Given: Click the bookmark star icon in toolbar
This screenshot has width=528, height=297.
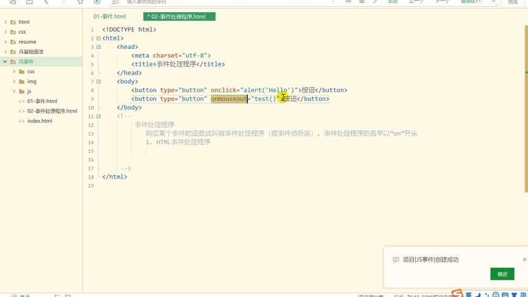Looking at the screenshot, I should pyautogui.click(x=80, y=2).
